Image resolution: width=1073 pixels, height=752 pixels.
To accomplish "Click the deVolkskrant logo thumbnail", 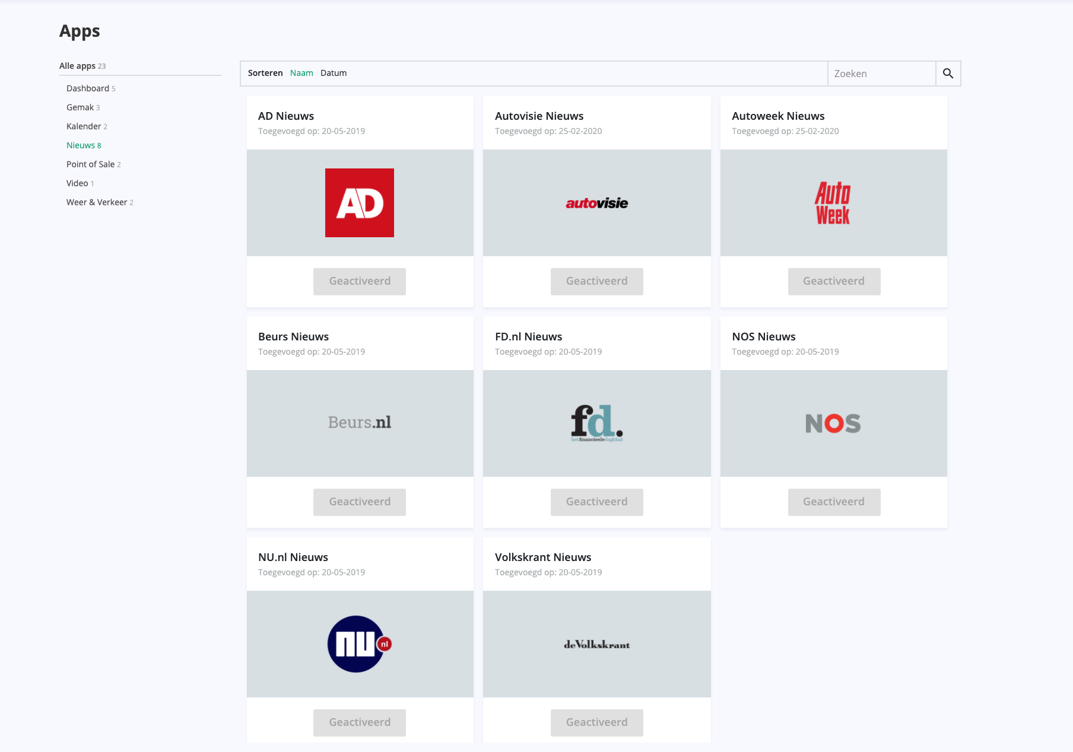I will (596, 643).
